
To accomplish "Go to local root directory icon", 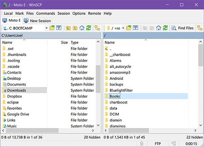I will click(x=75, y=28).
